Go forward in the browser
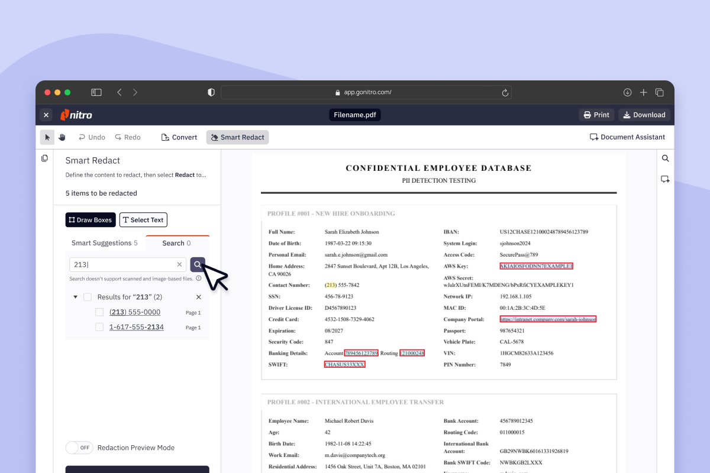 point(135,92)
